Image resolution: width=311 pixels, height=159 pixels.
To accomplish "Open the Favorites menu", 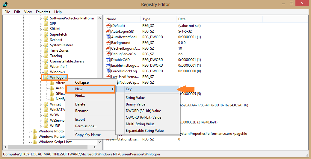I will [x=43, y=12].
